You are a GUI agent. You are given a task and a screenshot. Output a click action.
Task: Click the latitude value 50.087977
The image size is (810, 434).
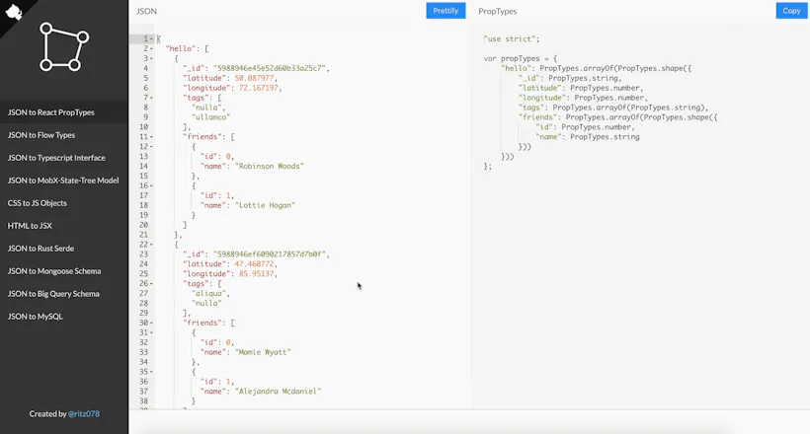coord(254,79)
